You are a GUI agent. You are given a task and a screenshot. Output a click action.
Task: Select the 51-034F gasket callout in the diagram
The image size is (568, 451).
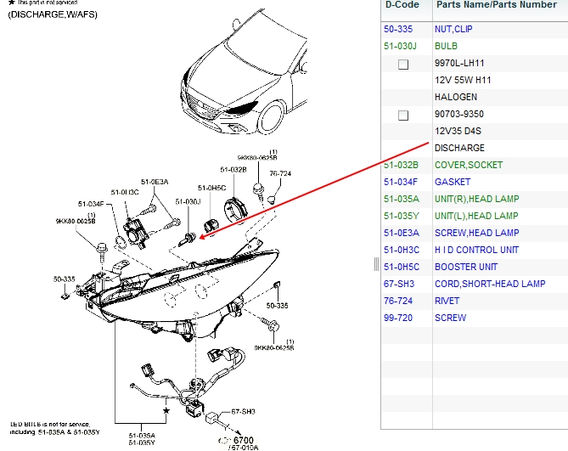[92, 204]
